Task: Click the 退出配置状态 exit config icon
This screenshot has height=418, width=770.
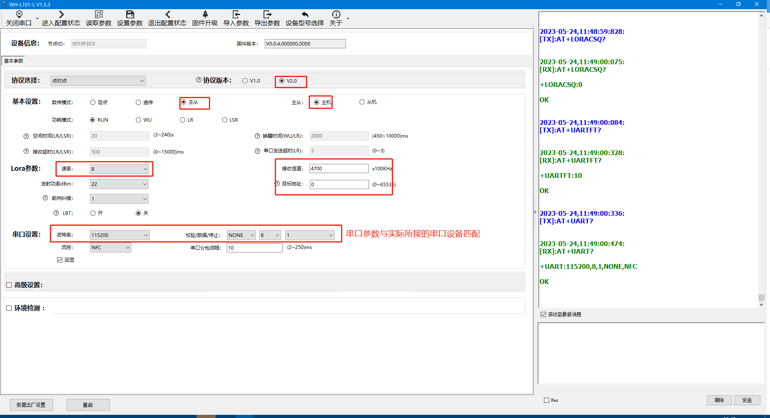Action: point(167,15)
